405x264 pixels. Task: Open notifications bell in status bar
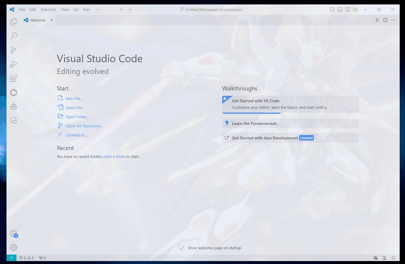click(x=393, y=258)
